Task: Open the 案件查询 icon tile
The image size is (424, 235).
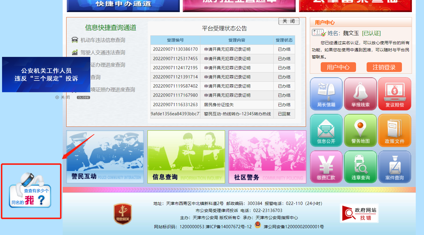Action: pyautogui.click(x=395, y=167)
